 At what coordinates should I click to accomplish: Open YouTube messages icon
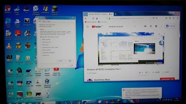coord(156,26)
